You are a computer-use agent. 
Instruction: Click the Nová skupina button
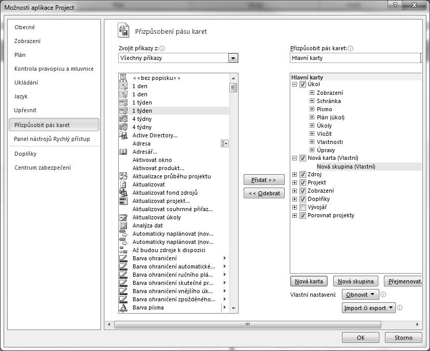pos(356,281)
